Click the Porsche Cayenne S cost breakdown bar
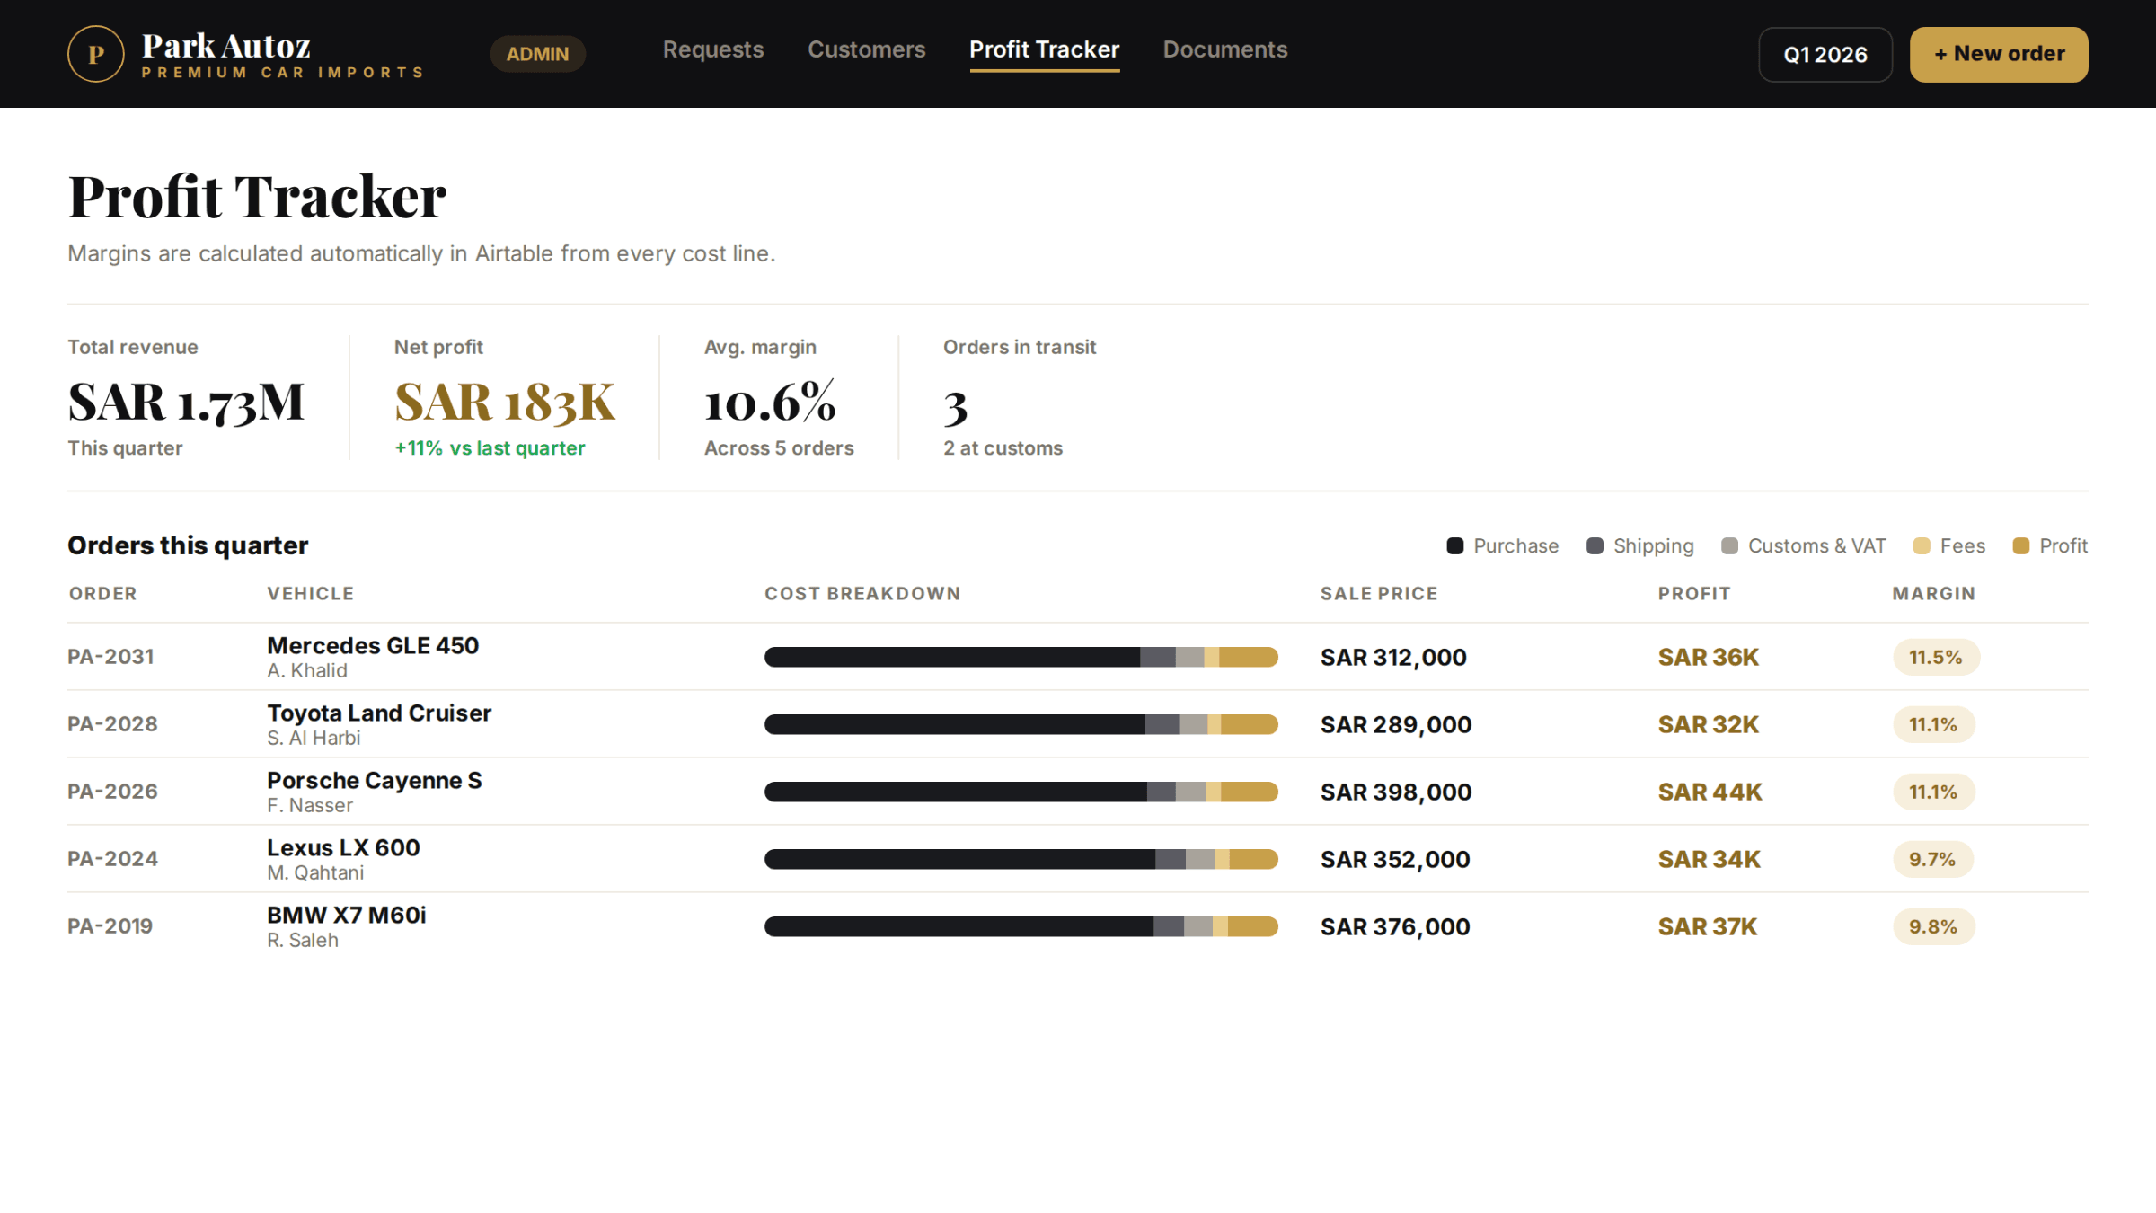Viewport: 2156px width, 1213px height. click(1021, 792)
